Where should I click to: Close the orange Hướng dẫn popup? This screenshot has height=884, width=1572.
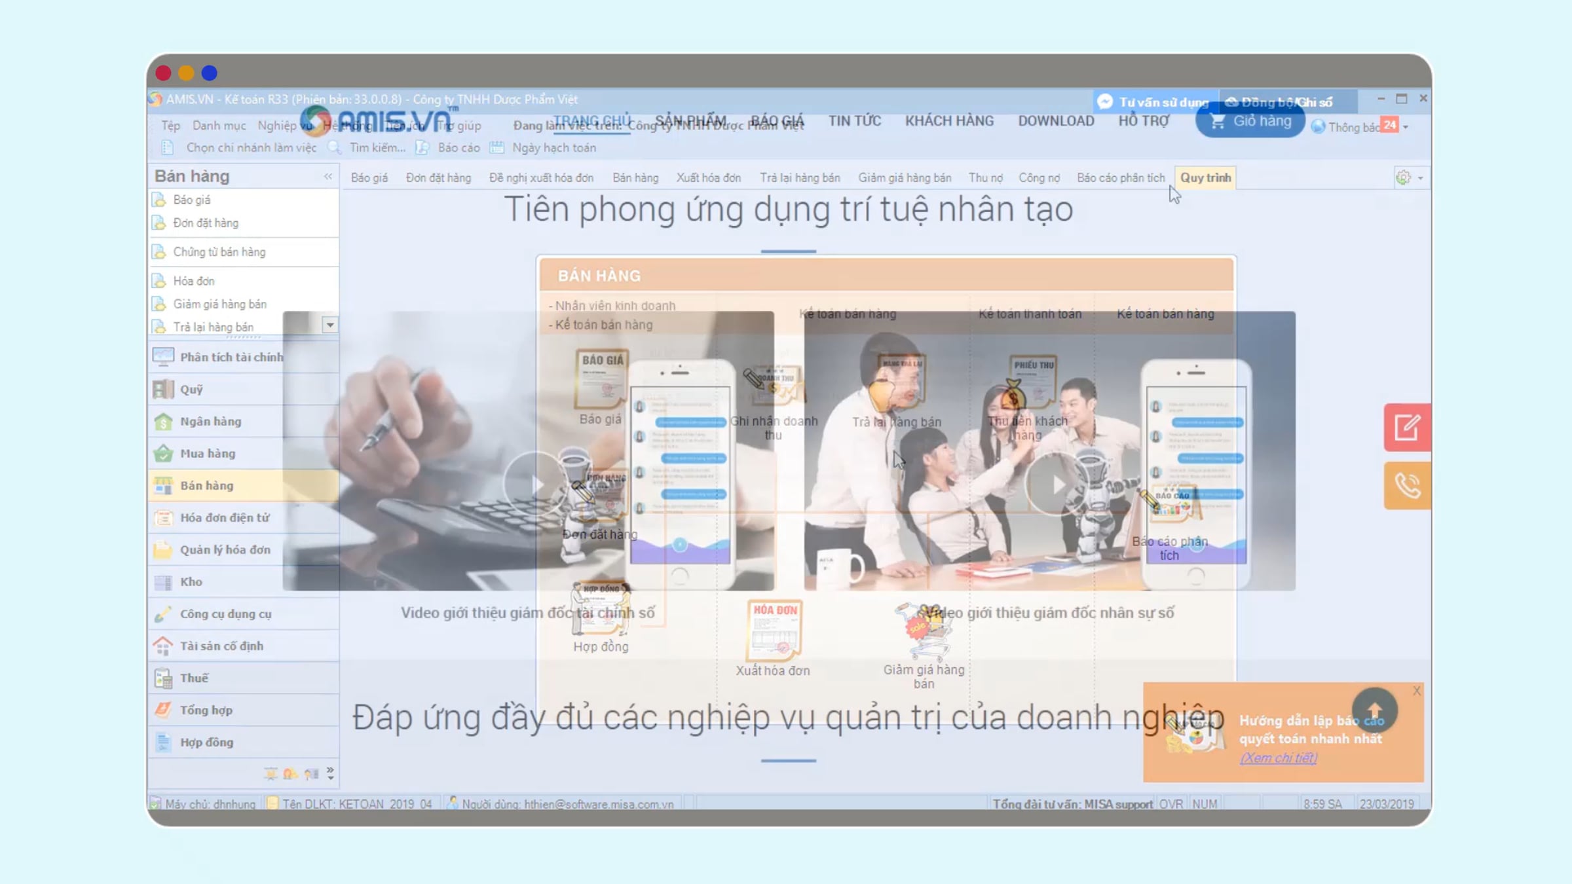click(1417, 691)
